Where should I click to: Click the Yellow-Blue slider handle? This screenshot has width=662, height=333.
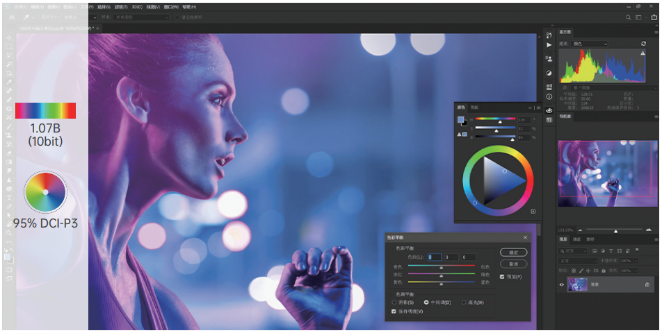pyautogui.click(x=441, y=284)
